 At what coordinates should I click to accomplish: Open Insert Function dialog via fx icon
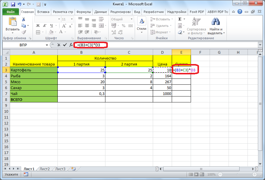pyautogui.click(x=71, y=45)
